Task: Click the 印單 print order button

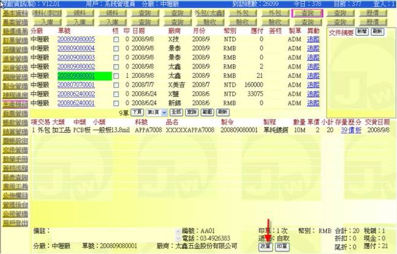Action: tap(281, 246)
